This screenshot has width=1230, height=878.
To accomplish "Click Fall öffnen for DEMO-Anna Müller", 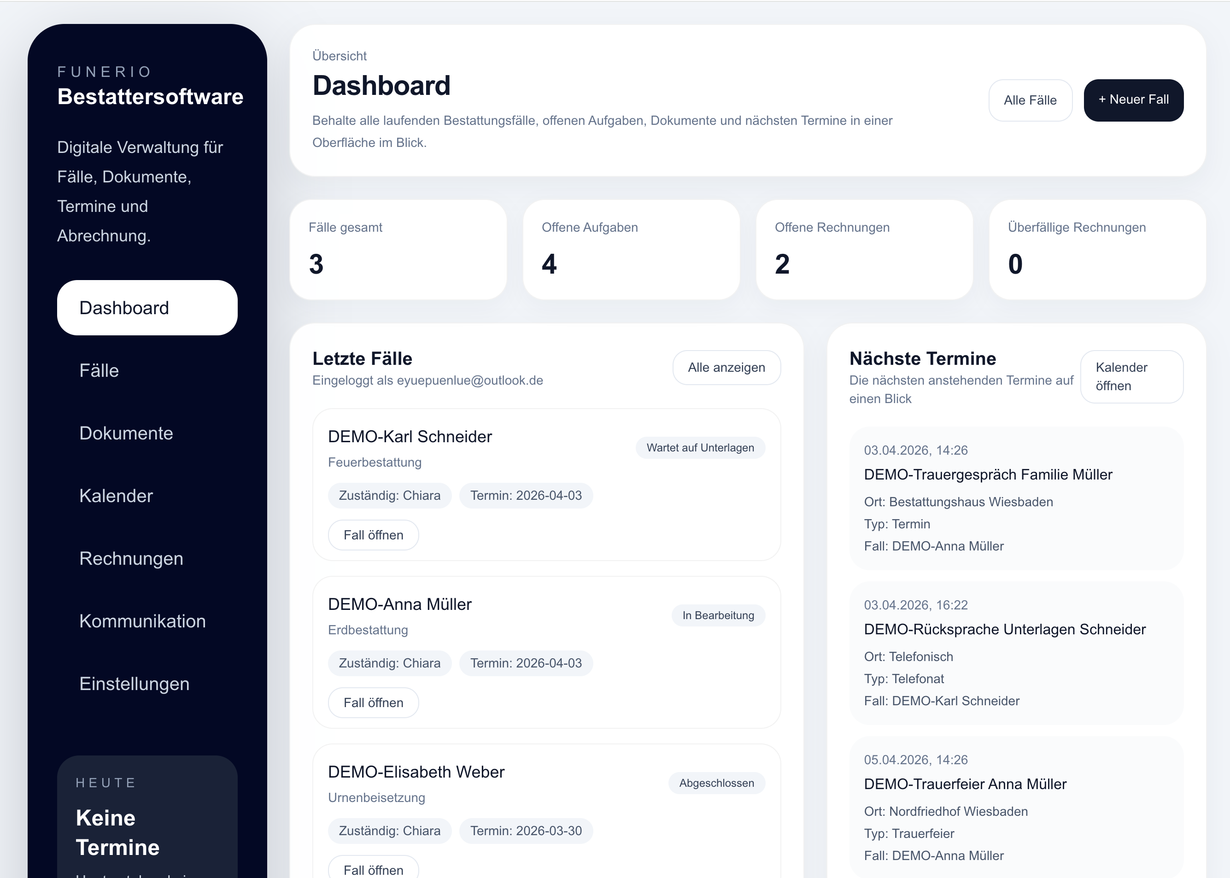I will point(373,703).
